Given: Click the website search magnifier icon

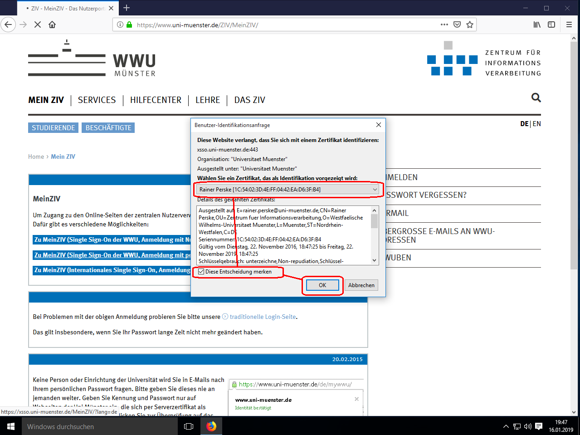Looking at the screenshot, I should [536, 98].
